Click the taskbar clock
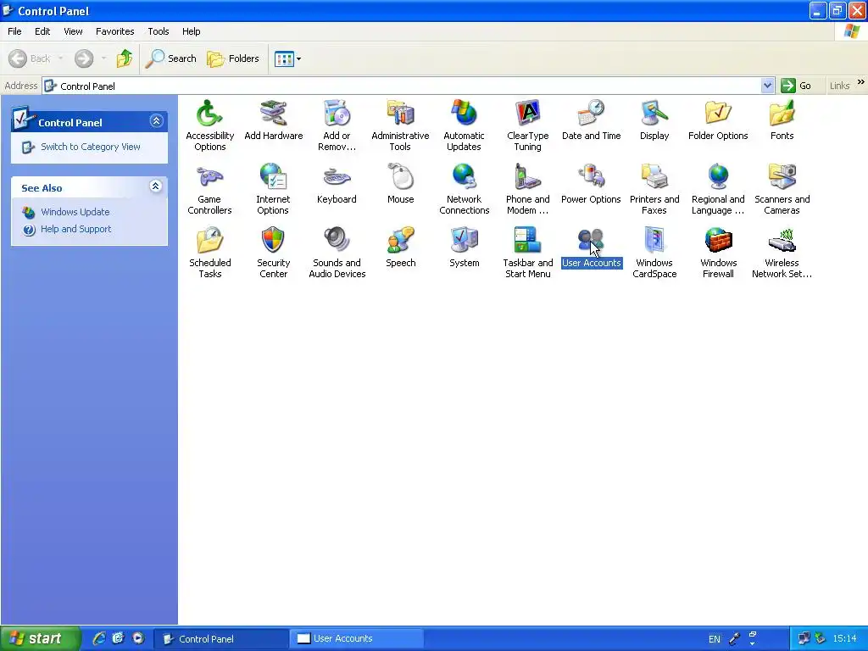This screenshot has width=868, height=651. (x=844, y=639)
